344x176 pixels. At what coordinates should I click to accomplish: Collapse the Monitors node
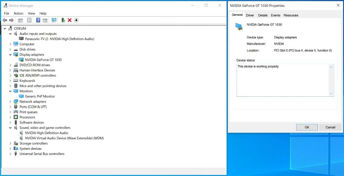[10, 91]
